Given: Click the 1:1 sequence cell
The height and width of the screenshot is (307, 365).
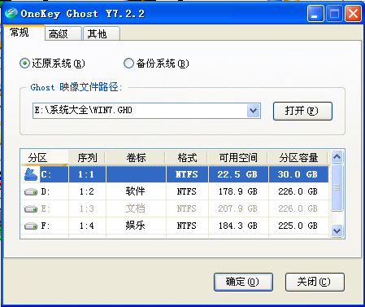Looking at the screenshot, I should (x=87, y=174).
